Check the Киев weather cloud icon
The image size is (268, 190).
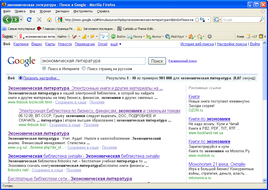(x=248, y=37)
